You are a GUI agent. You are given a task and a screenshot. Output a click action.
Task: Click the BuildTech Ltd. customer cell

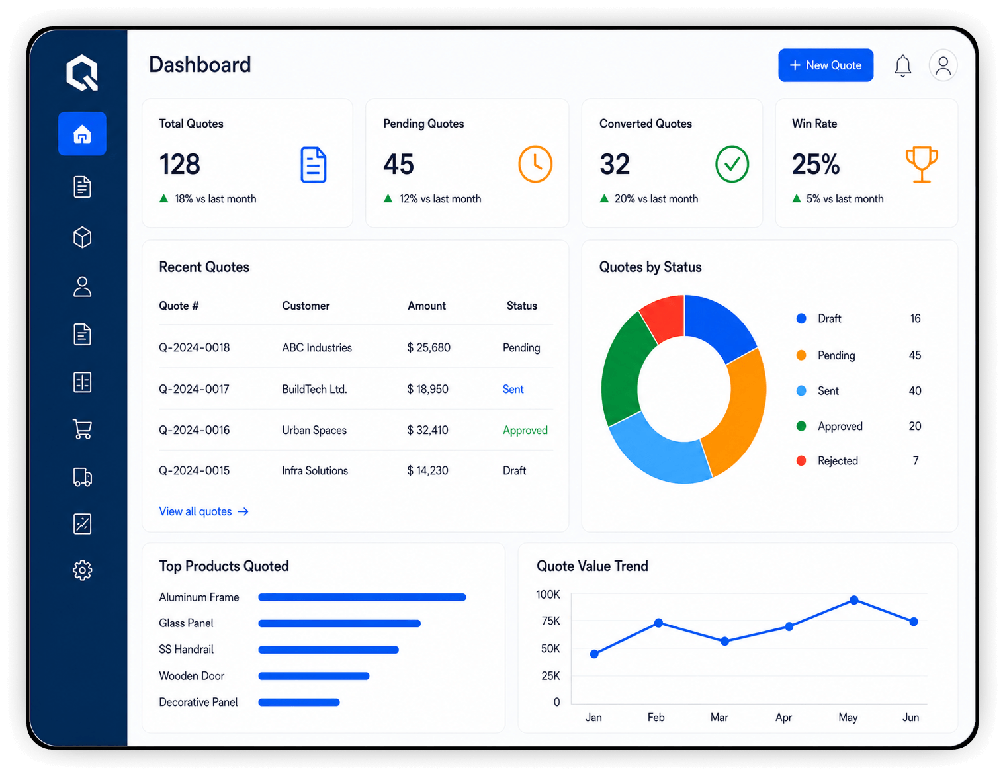(x=314, y=389)
